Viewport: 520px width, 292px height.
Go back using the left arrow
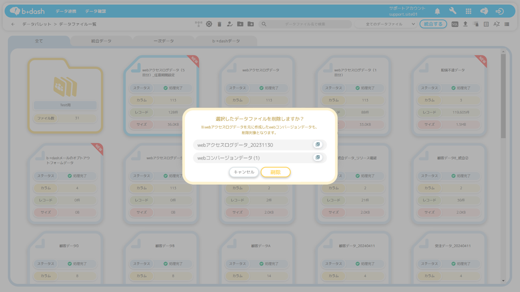[x=13, y=24]
